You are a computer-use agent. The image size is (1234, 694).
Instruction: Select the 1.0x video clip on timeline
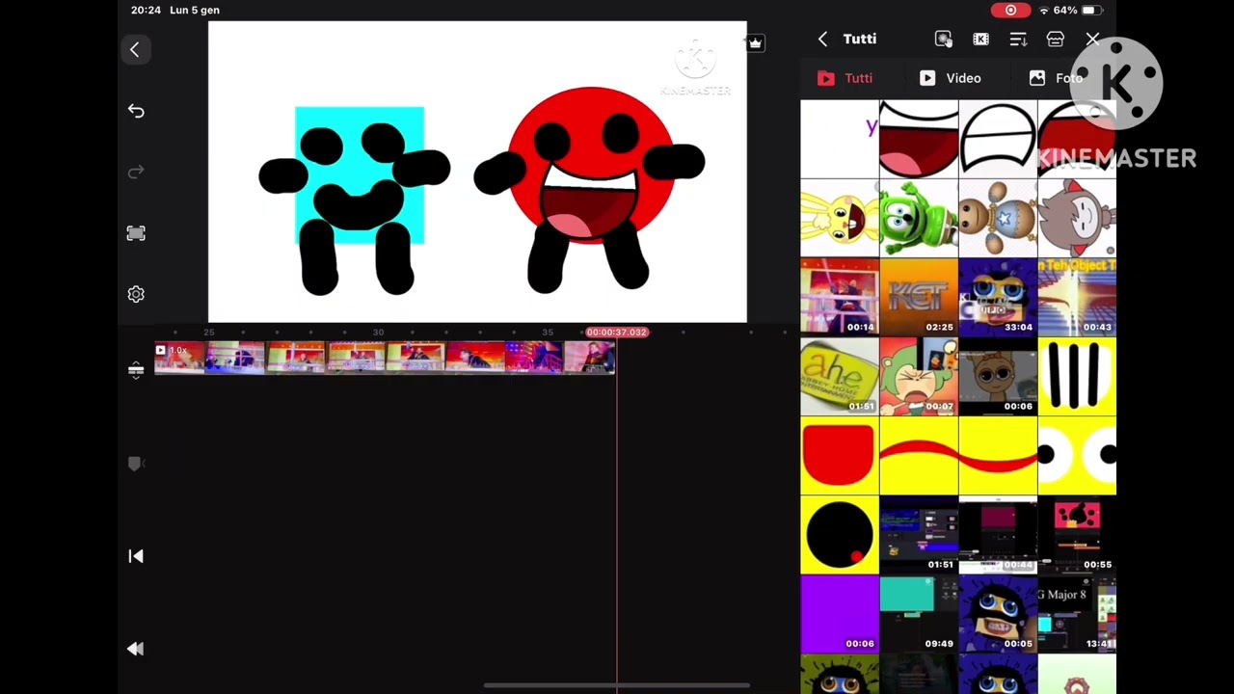point(384,358)
